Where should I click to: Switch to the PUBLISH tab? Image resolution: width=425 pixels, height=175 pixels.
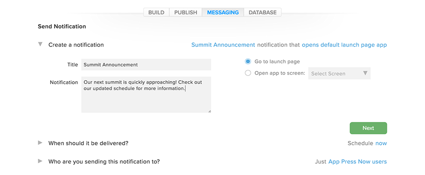[186, 12]
